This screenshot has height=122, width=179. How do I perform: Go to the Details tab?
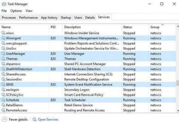[x=90, y=18]
